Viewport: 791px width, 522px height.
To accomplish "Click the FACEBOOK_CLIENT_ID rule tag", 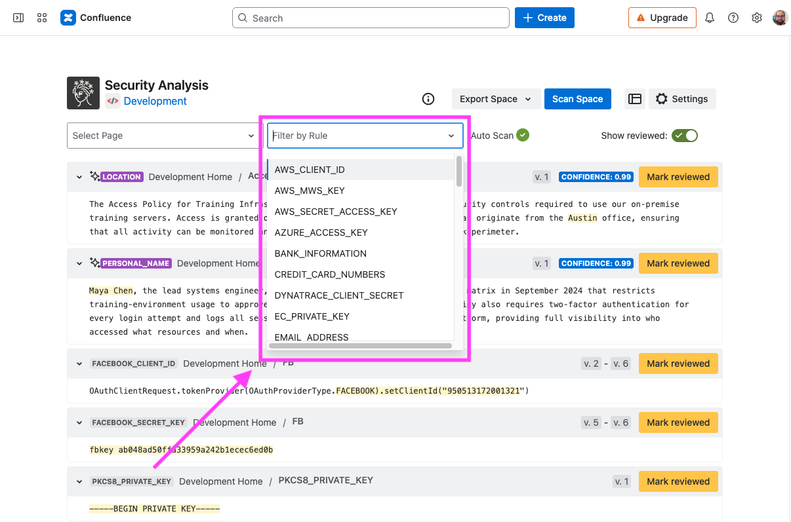I will 134,364.
